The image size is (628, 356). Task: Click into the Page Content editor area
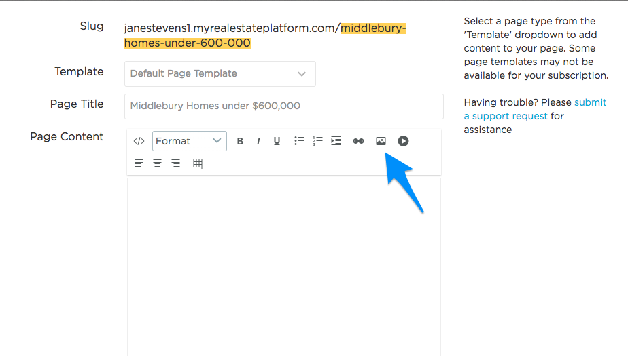pyautogui.click(x=284, y=266)
